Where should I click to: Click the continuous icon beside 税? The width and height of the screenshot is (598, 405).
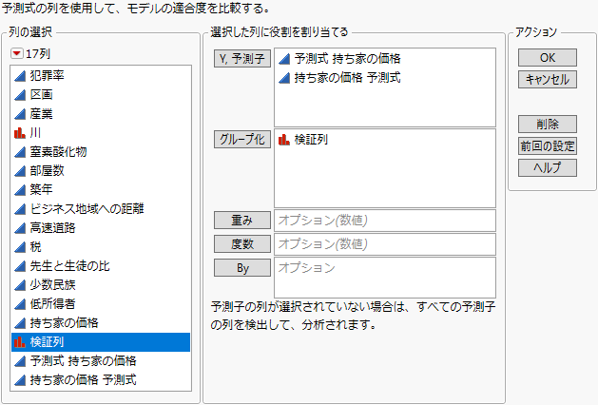click(x=20, y=246)
